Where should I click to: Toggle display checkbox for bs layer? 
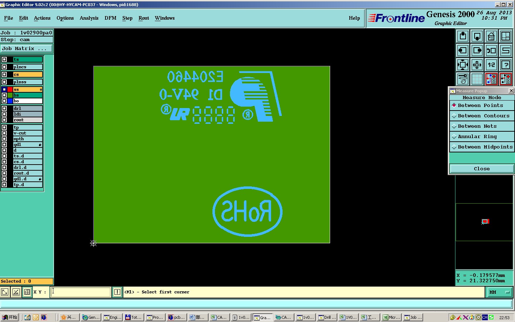[x=4, y=95]
